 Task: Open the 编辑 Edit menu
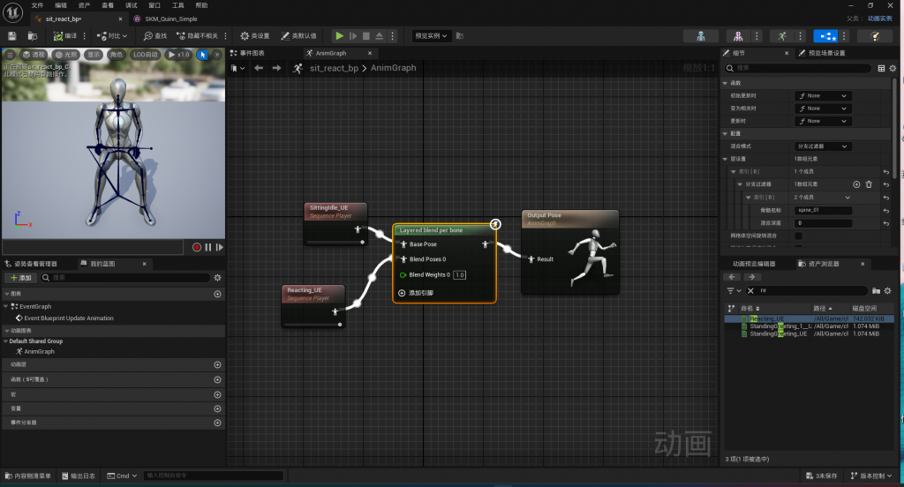coord(61,5)
